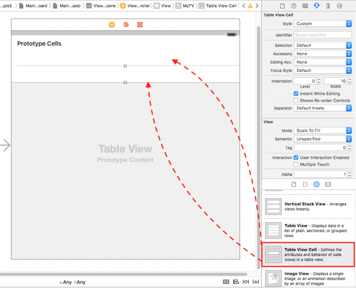The height and width of the screenshot is (288, 356).
Task: Show the Connections inspector
Action: (340, 6)
